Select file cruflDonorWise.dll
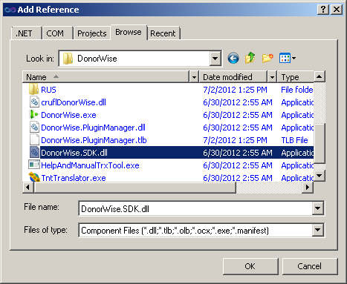 [x=74, y=102]
